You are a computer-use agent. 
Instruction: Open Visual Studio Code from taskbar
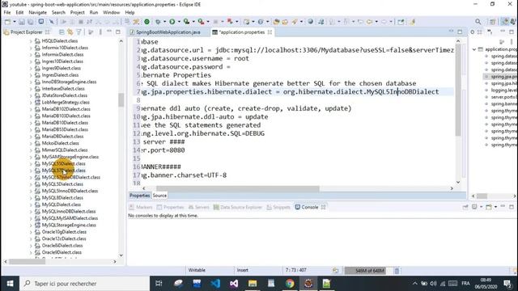215,284
